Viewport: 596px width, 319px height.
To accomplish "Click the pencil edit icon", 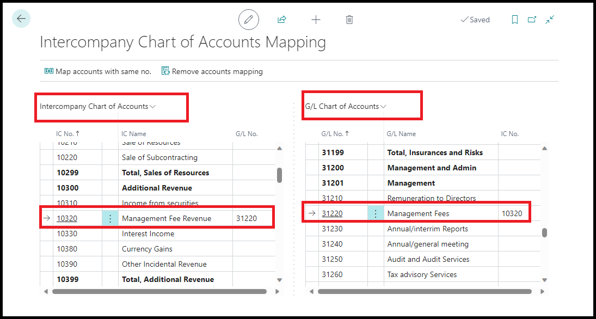I will coord(249,20).
